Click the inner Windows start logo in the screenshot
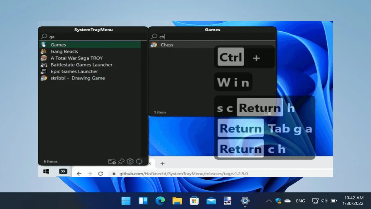The height and width of the screenshot is (209, 371). [46, 172]
